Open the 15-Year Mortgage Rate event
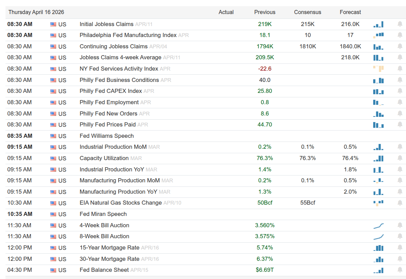The height and width of the screenshot is (279, 406). 109,248
